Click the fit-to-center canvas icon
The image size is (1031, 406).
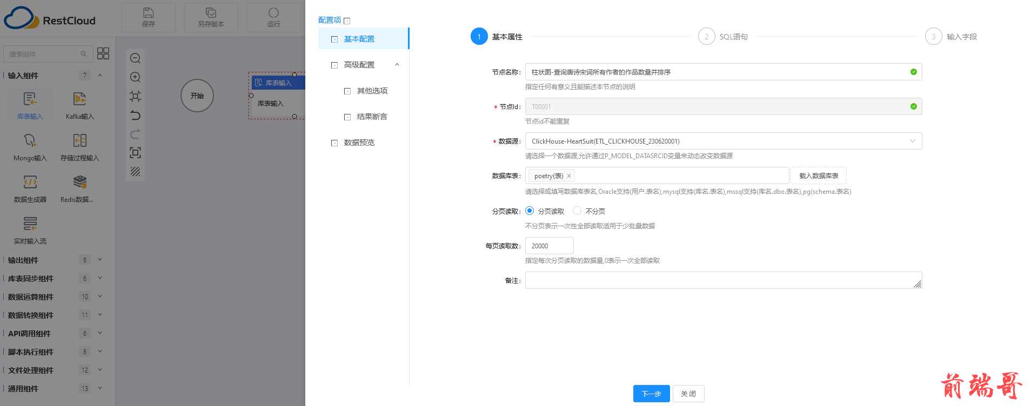[x=135, y=96]
